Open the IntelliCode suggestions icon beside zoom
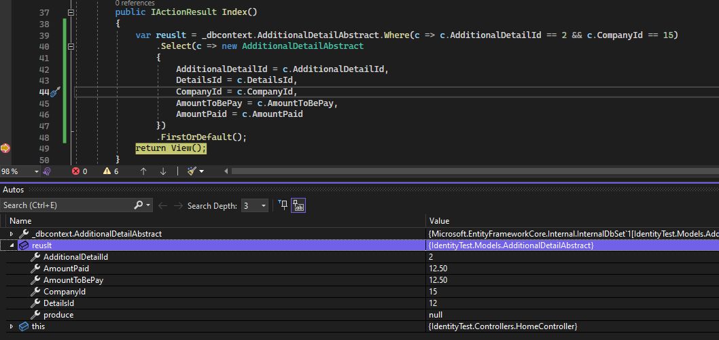 (46, 171)
